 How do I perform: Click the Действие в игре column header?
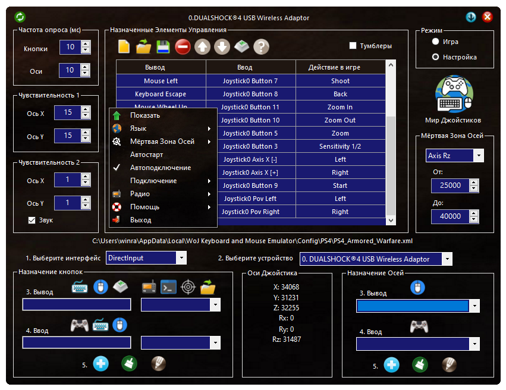tap(341, 67)
